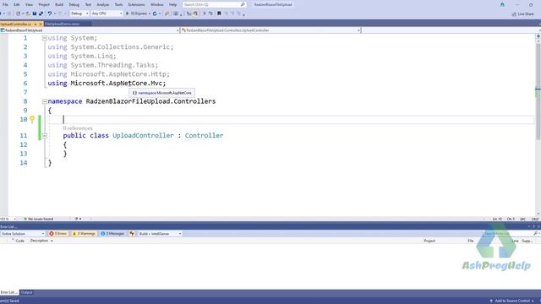The height and width of the screenshot is (304, 541).
Task: Open the Entire Solution scope dropdown
Action: pyautogui.click(x=23, y=234)
